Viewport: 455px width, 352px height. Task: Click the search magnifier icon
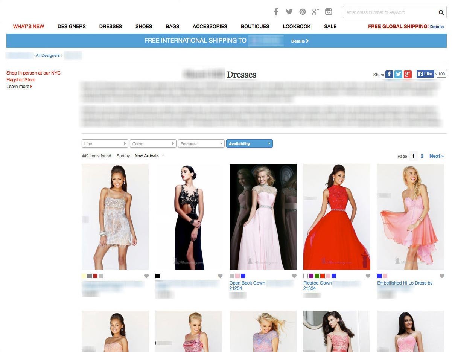pyautogui.click(x=441, y=12)
